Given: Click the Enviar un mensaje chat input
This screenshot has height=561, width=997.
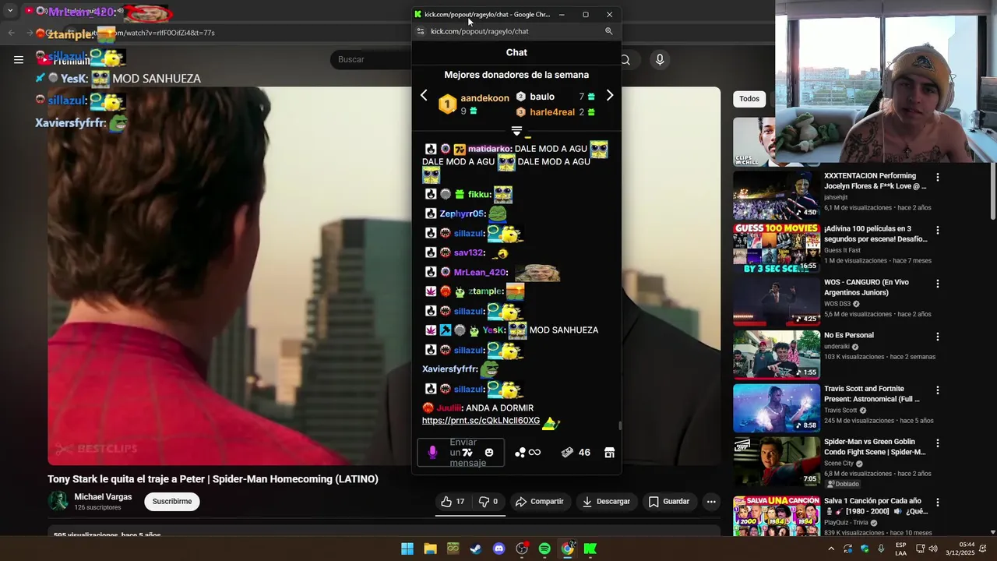Looking at the screenshot, I should pos(460,452).
